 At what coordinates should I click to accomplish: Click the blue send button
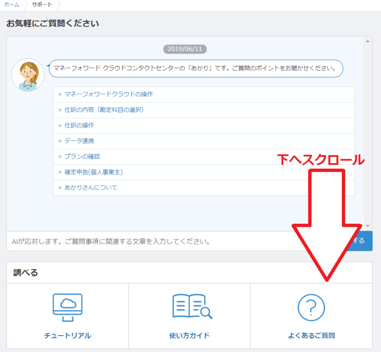point(360,241)
